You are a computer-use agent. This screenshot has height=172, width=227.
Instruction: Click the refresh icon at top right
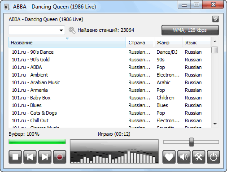(215, 19)
